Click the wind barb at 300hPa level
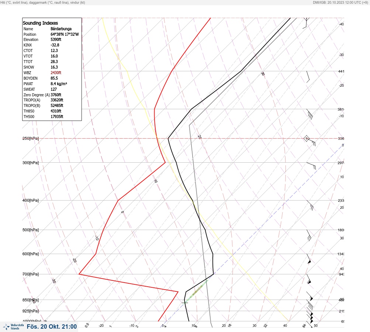This screenshot has width=370, height=332. click(311, 166)
